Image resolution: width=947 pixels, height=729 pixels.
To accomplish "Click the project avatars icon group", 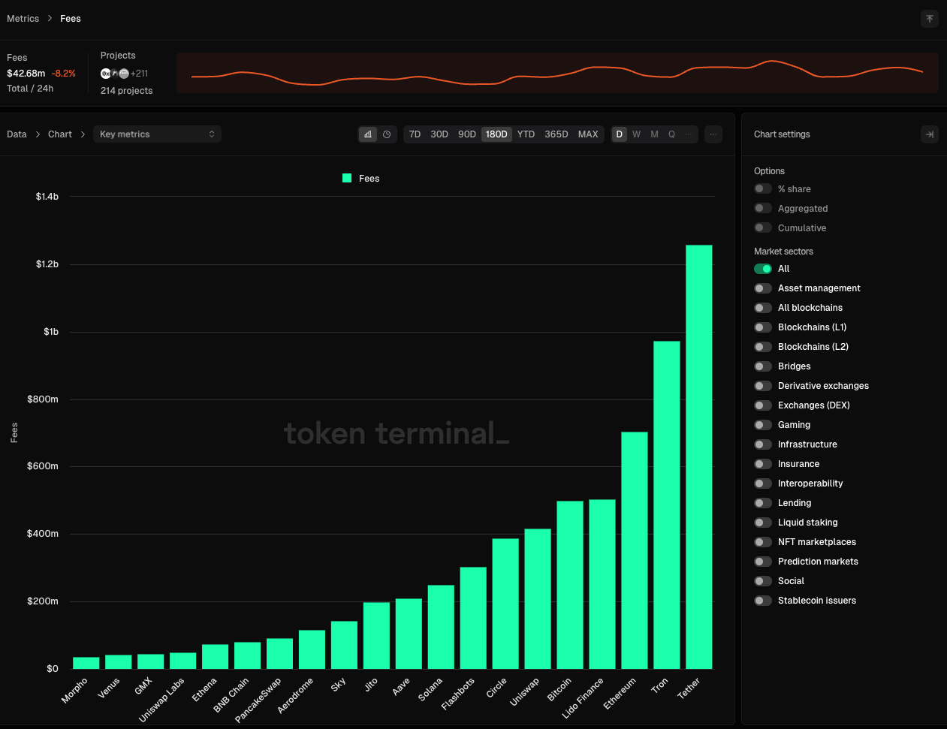I will [115, 74].
